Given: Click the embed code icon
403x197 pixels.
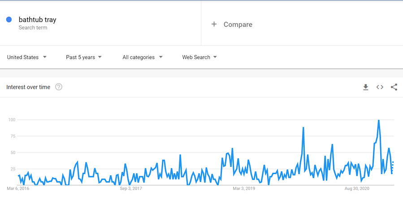Looking at the screenshot, I should (x=380, y=87).
